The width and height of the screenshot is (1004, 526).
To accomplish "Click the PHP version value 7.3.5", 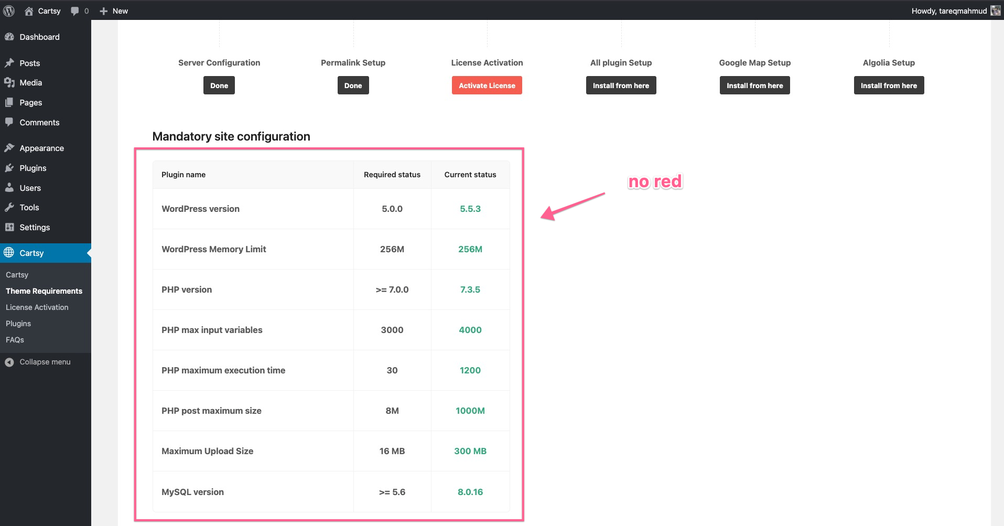I will (x=470, y=289).
